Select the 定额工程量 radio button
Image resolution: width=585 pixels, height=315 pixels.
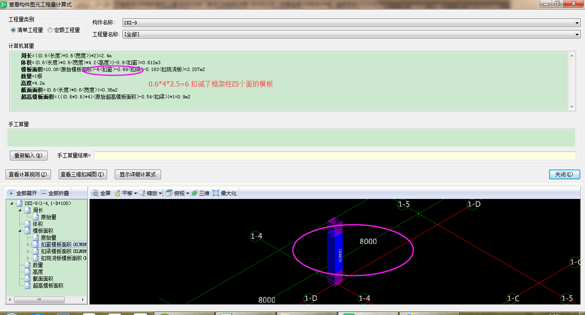pyautogui.click(x=50, y=30)
